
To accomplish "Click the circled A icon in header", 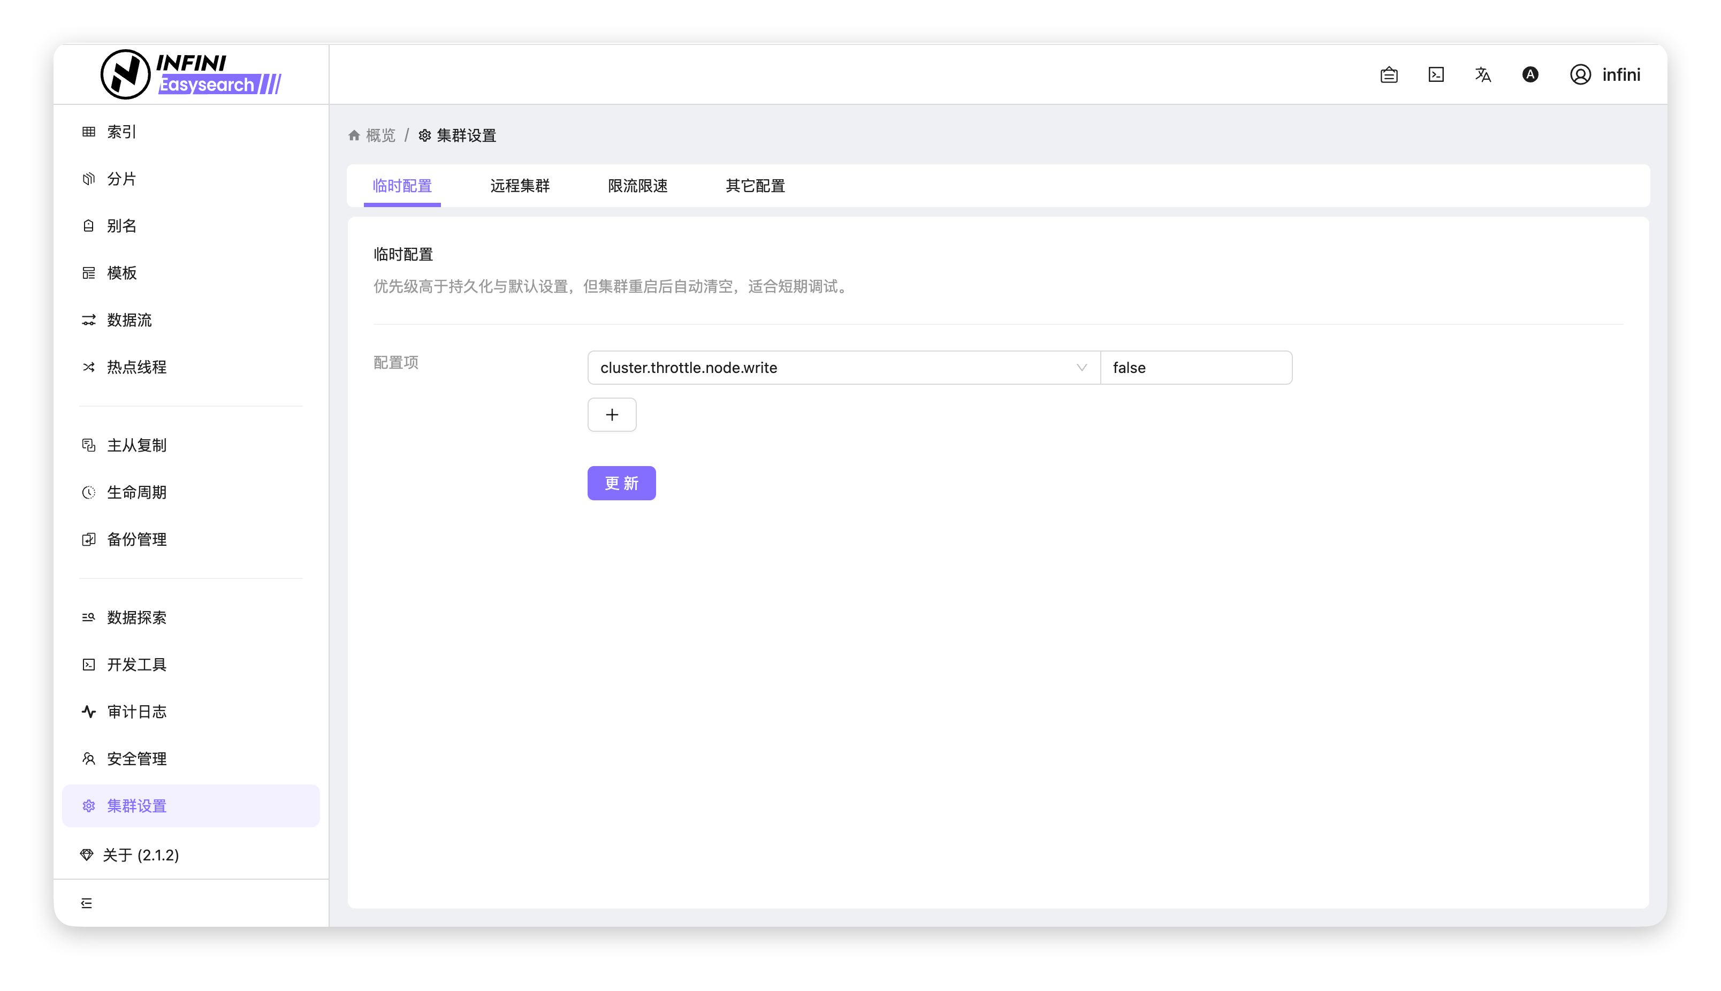I will [1530, 75].
